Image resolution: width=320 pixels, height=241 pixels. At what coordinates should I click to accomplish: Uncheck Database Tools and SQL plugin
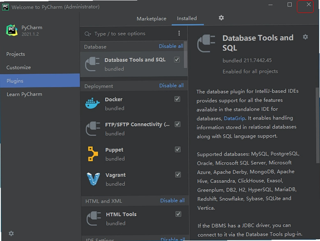click(x=177, y=60)
